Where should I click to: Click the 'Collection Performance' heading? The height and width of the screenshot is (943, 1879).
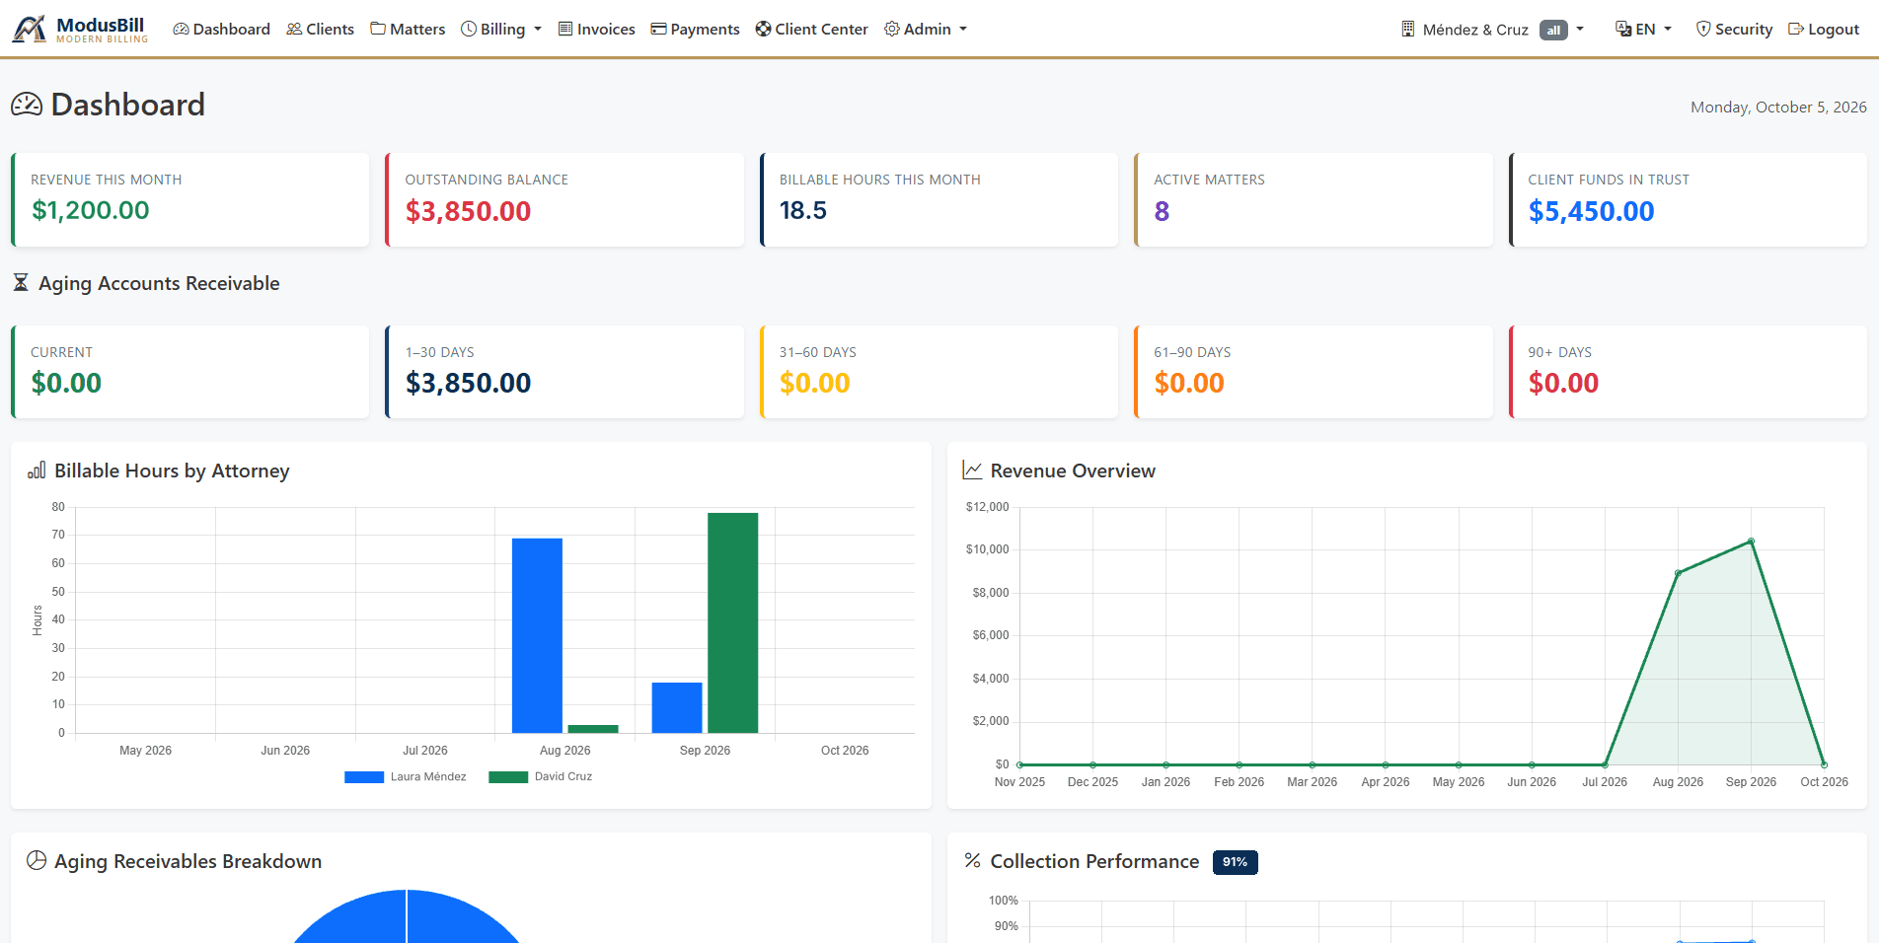(1094, 861)
